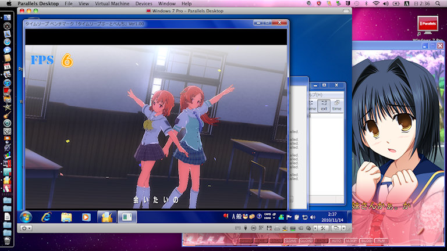Click Parallels window title bar pill button

[346, 11]
